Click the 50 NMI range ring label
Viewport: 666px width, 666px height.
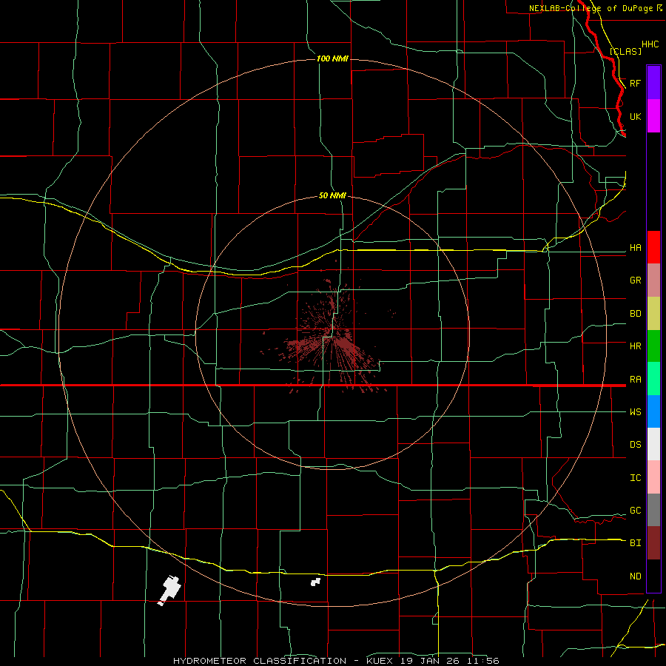[332, 195]
